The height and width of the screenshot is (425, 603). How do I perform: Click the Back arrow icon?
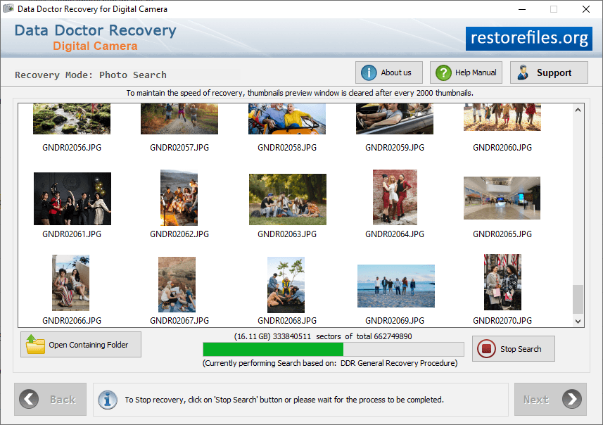click(x=29, y=399)
